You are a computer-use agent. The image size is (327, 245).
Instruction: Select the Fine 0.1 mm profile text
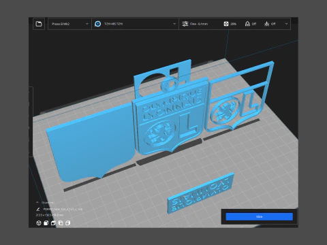pos(199,24)
